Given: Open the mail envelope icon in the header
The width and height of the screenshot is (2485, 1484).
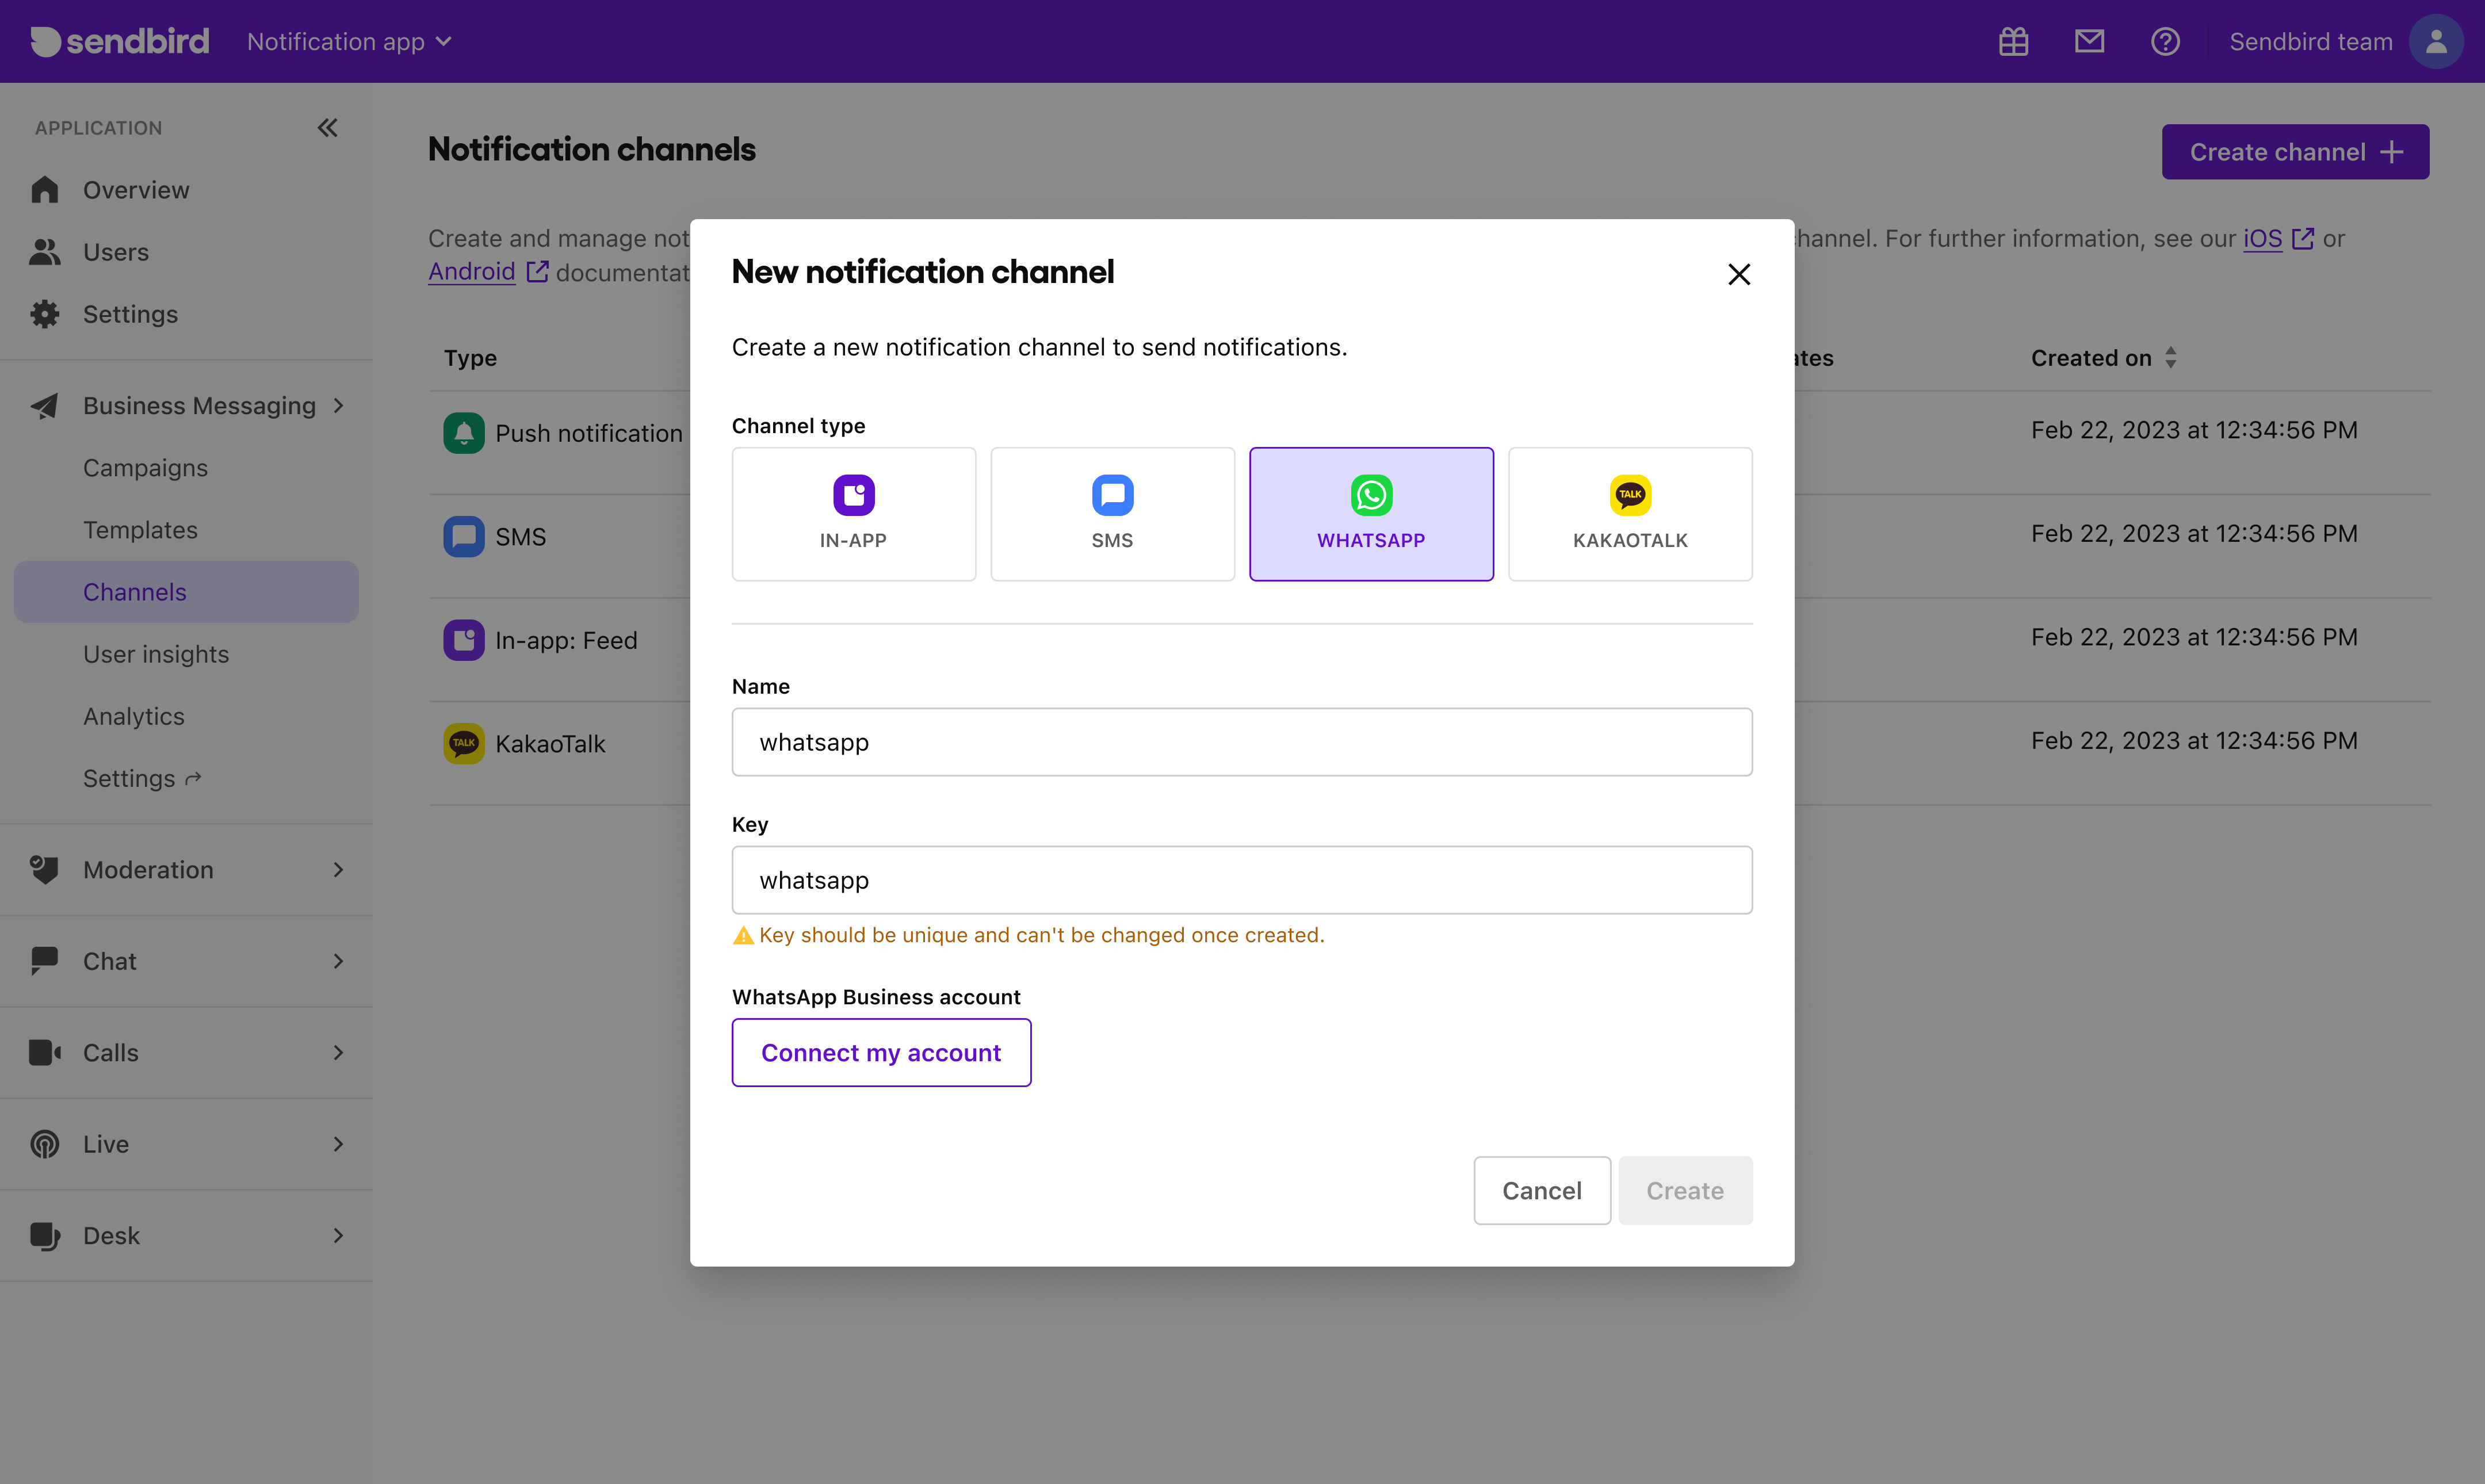Looking at the screenshot, I should click(x=2089, y=41).
